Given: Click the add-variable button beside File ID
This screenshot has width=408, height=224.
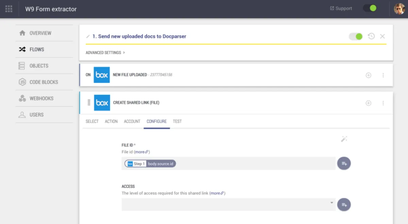Looking at the screenshot, I should click(344, 163).
